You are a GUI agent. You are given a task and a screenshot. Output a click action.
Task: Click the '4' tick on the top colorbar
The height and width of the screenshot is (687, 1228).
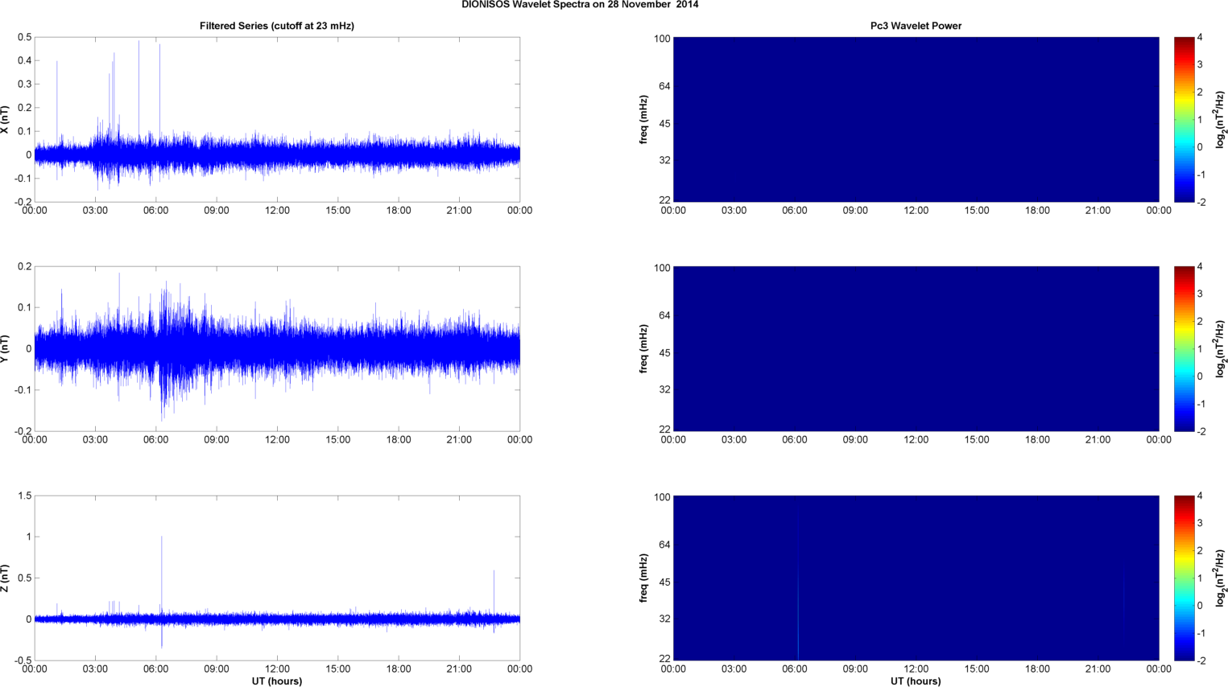tap(1201, 38)
